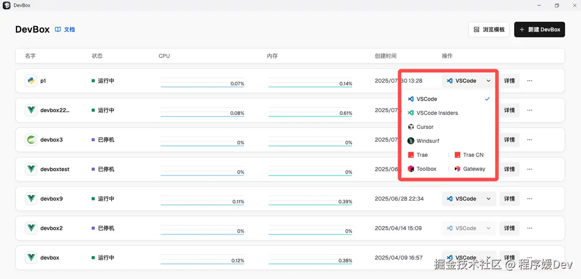Click the Vue icon of the devbox row

point(31,258)
